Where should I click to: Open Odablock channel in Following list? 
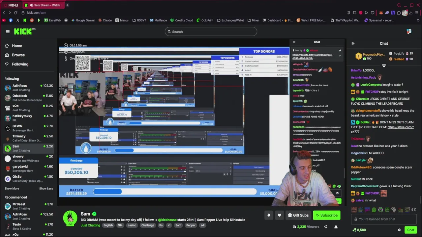tap(29, 98)
